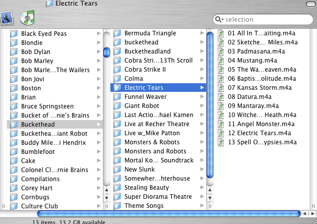Screen dimensions: 317x224
Task: Open the Monsters & Robots folder
Action: pos(158,142)
